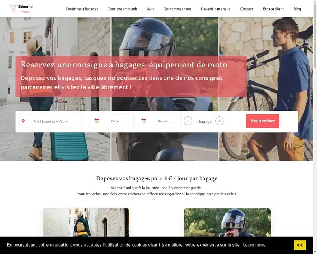Click the Rechercher button
The width and height of the screenshot is (317, 254).
click(263, 121)
